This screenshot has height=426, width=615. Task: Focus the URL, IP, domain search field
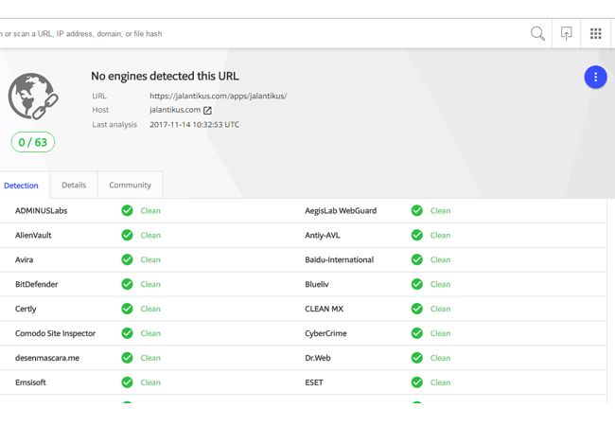(x=263, y=34)
